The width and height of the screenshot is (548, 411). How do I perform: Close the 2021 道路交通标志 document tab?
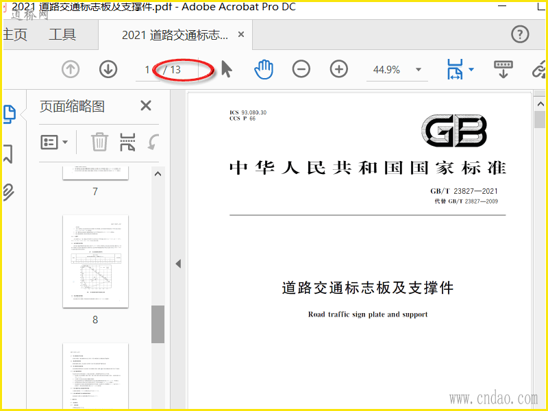point(241,34)
